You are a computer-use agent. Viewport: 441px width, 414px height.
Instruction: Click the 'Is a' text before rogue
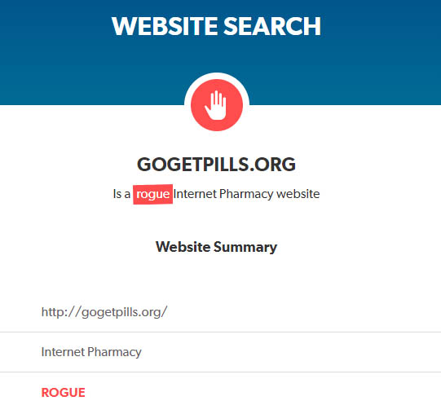pyautogui.click(x=121, y=194)
